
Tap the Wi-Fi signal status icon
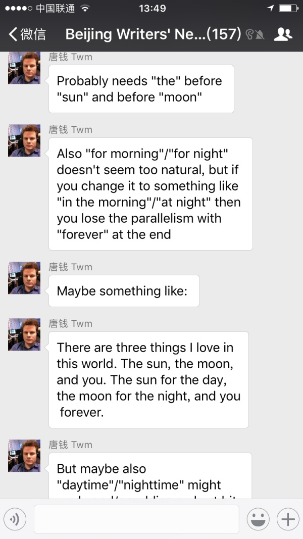pos(85,8)
